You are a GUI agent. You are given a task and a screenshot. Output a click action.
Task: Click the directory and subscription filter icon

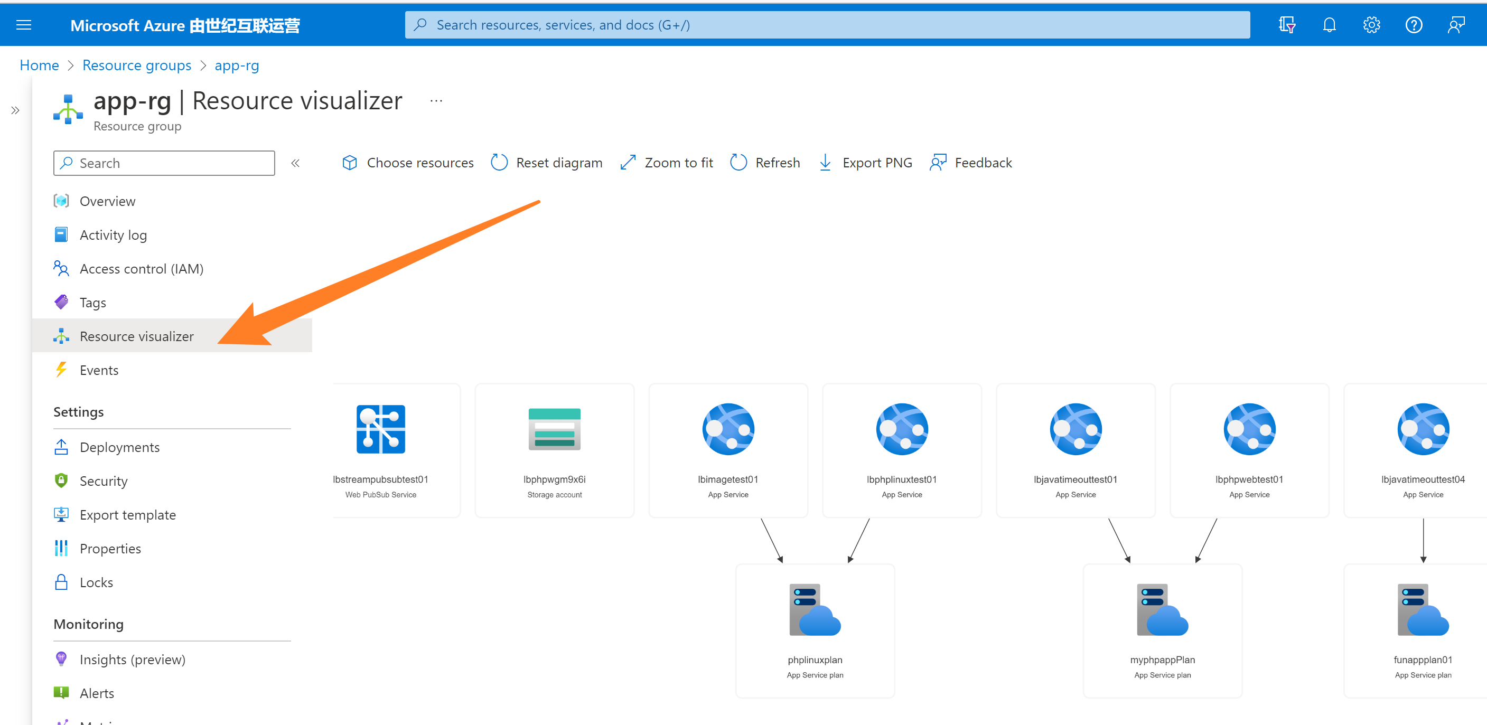pos(1287,25)
